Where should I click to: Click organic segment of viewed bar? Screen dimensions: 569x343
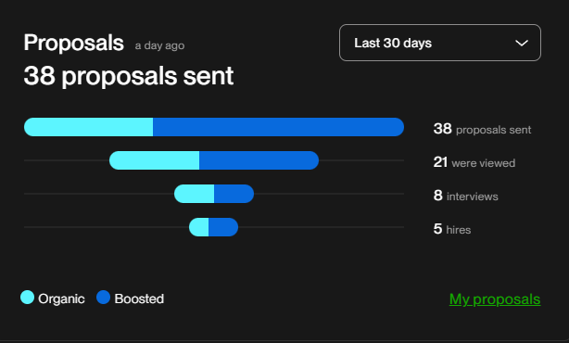pos(154,160)
